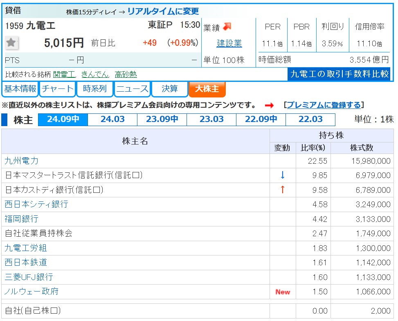This screenshot has width=398, height=321.
Task: Select the 23.09中 period tab
Action: click(162, 120)
